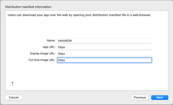Place cursor on the HelloMDM text
173x105 pixels.
[65, 41]
